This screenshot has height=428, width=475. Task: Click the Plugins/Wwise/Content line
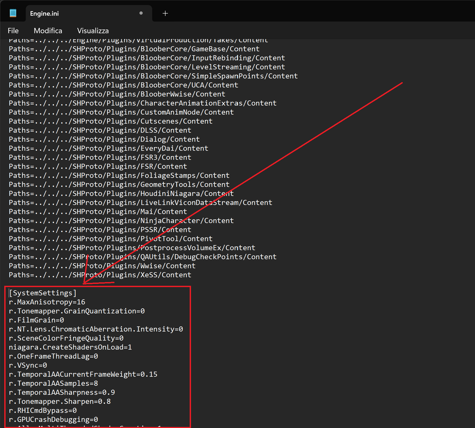pyautogui.click(x=102, y=266)
